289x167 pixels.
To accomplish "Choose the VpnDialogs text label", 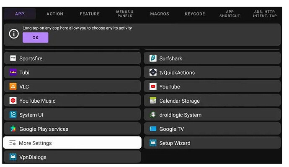I will (x=33, y=157).
